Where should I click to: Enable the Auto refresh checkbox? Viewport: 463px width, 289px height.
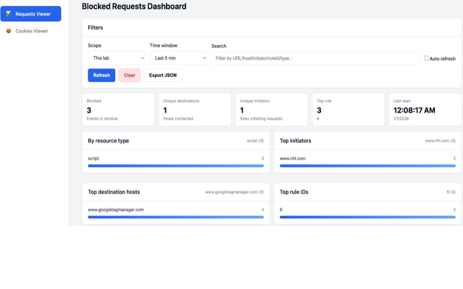pyautogui.click(x=426, y=58)
